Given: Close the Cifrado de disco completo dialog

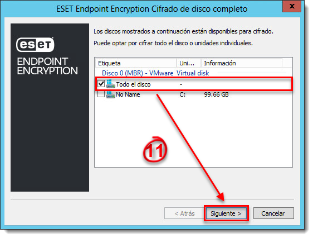Looking at the screenshot, I should [x=292, y=6].
